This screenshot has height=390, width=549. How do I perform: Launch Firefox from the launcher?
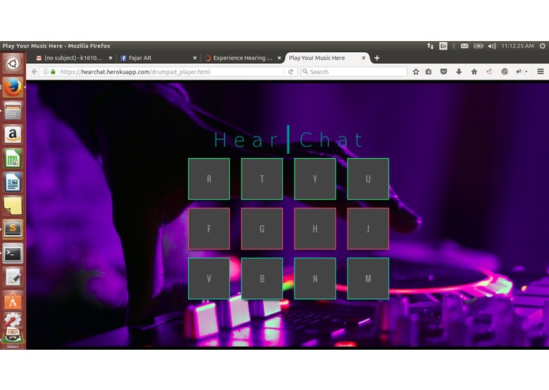tap(13, 87)
